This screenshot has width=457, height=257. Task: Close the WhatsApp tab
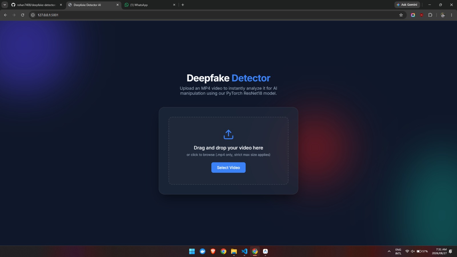174,5
